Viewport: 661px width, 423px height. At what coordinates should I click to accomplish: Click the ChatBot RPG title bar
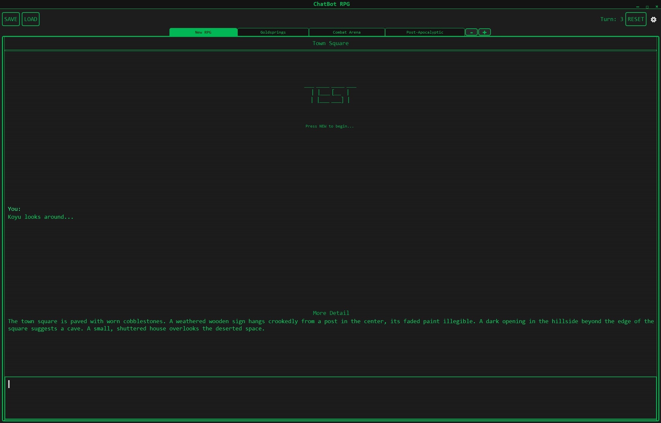[x=331, y=4]
